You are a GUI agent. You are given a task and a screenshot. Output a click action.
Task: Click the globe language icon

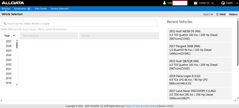(223, 3)
